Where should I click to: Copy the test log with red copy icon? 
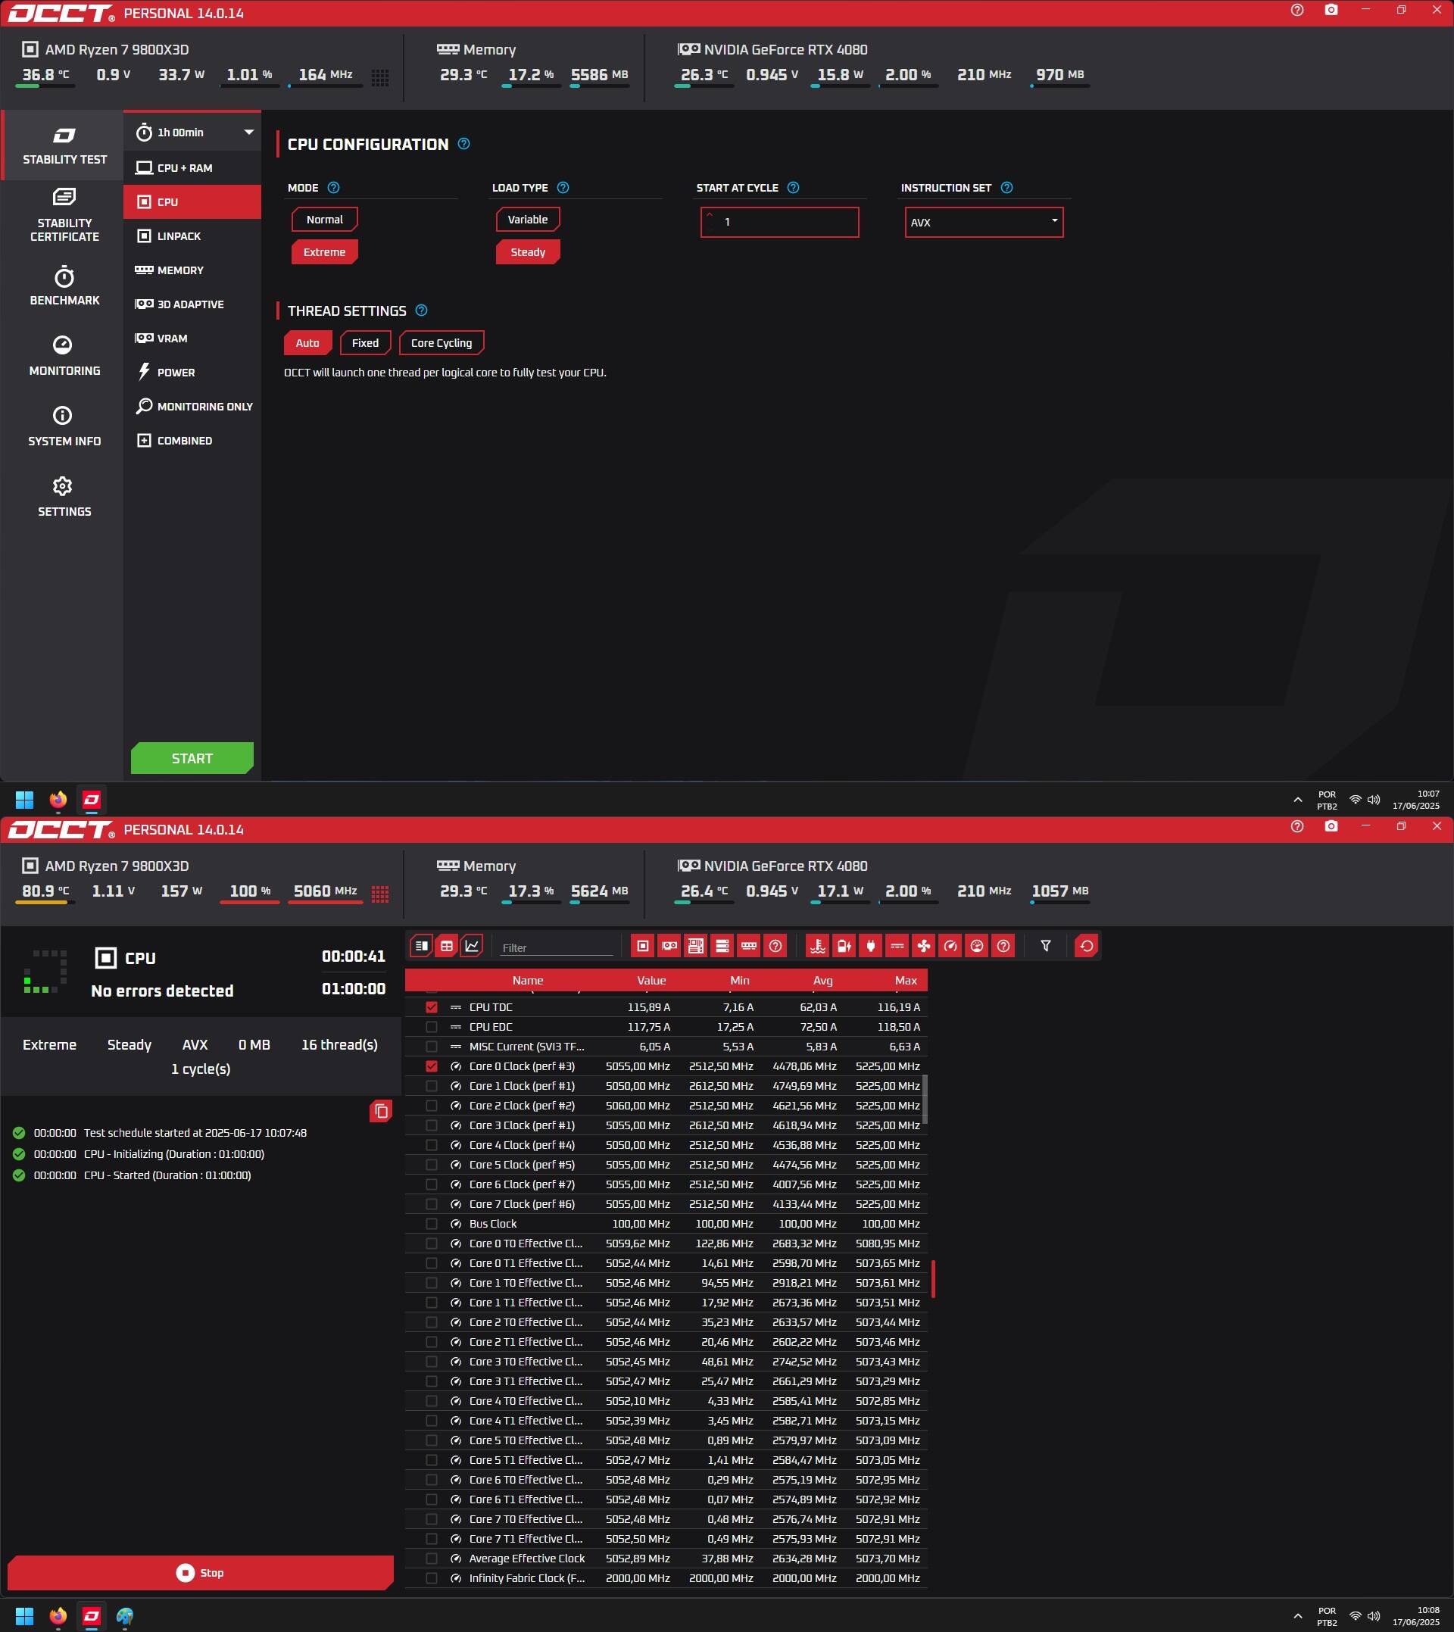coord(381,1111)
